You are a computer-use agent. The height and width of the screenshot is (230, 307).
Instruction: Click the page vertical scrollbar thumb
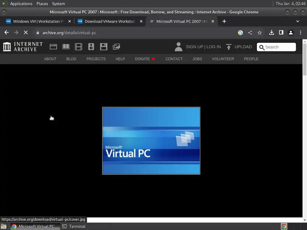click(305, 60)
